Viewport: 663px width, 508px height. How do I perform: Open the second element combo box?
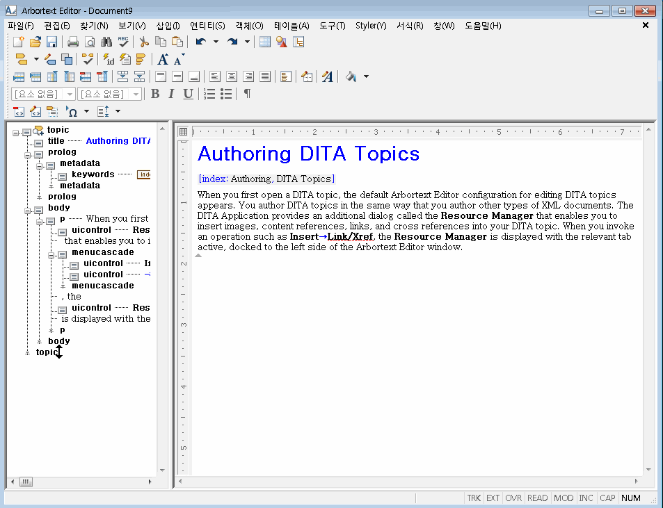pyautogui.click(x=109, y=94)
